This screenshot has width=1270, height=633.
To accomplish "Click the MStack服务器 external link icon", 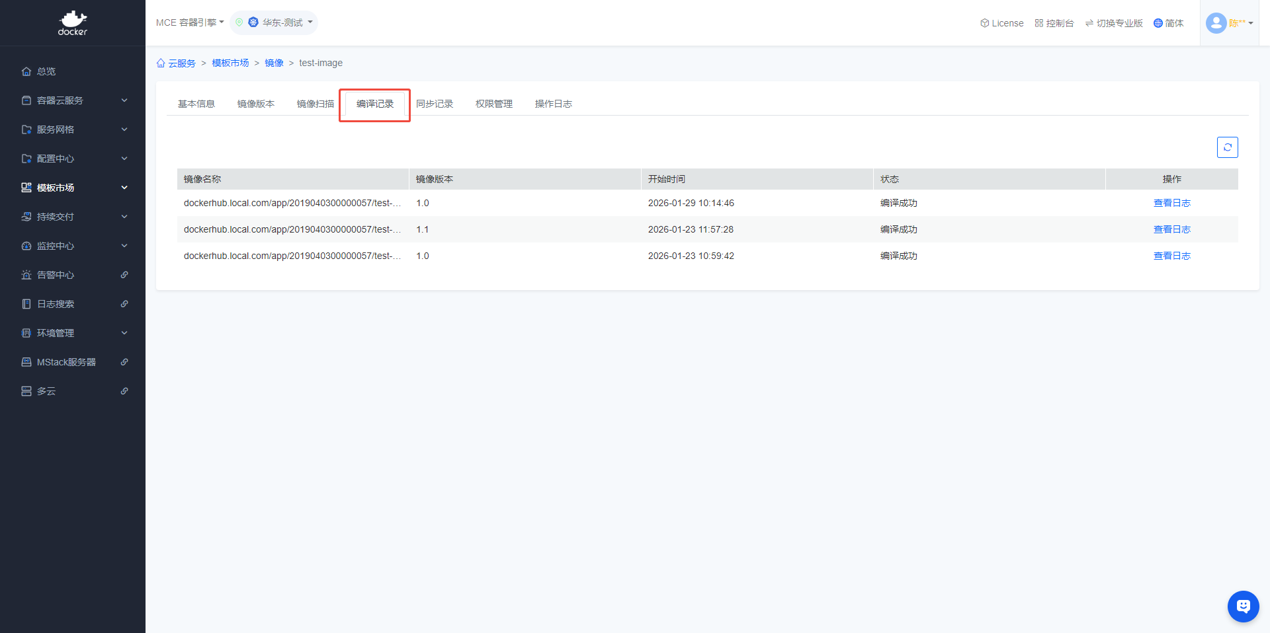I will click(124, 362).
